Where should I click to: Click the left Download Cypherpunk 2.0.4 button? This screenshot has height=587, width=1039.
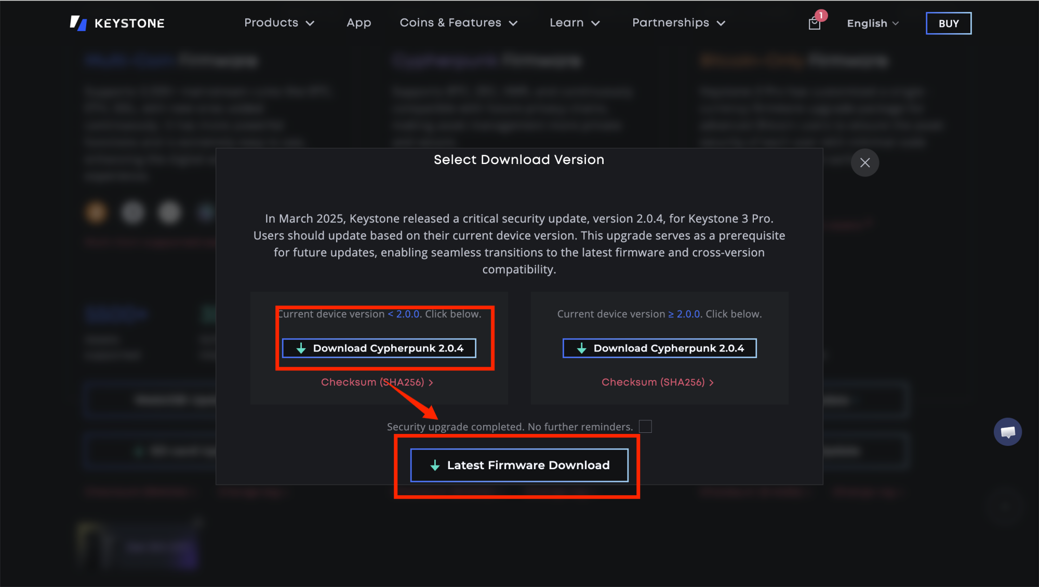coord(379,348)
